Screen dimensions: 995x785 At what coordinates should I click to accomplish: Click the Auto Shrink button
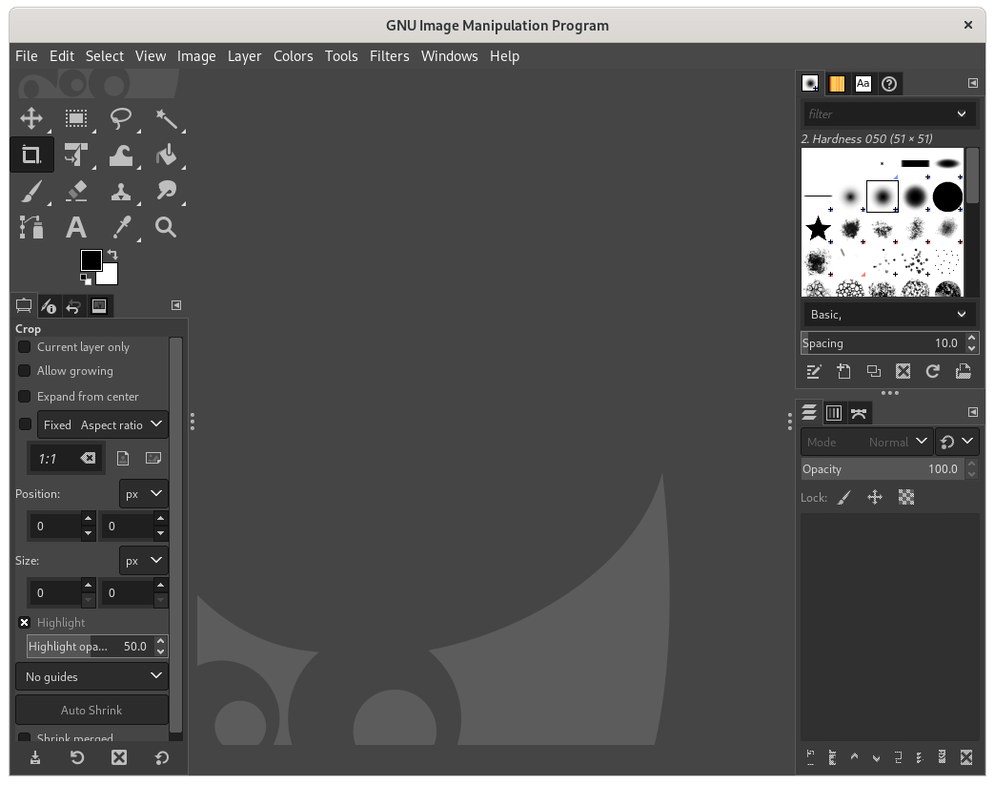pyautogui.click(x=92, y=710)
